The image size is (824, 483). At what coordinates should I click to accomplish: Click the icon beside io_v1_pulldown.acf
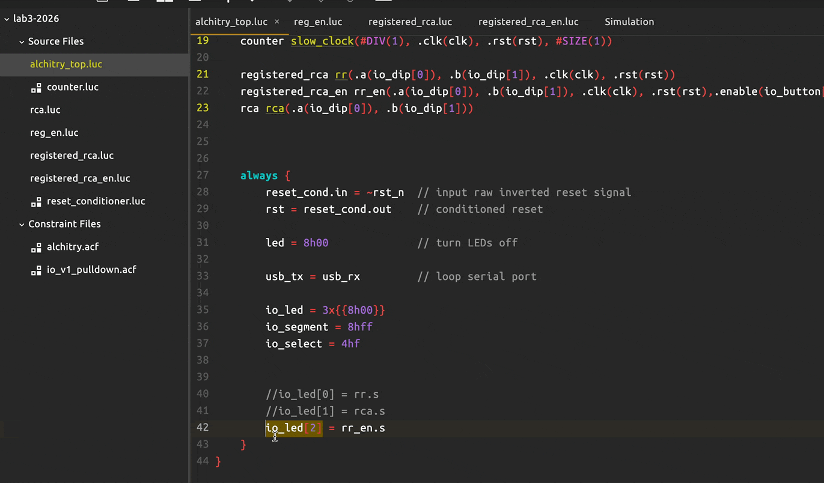[x=36, y=270]
